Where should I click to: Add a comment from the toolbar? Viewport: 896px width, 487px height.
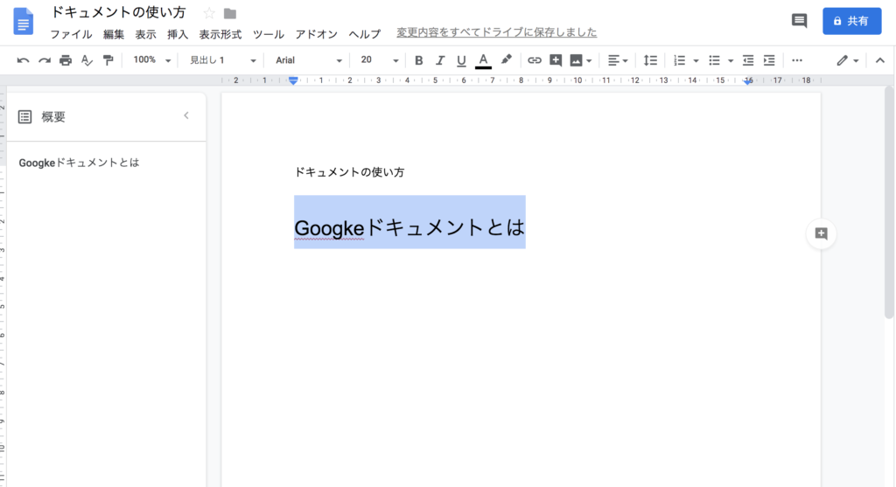pos(556,60)
